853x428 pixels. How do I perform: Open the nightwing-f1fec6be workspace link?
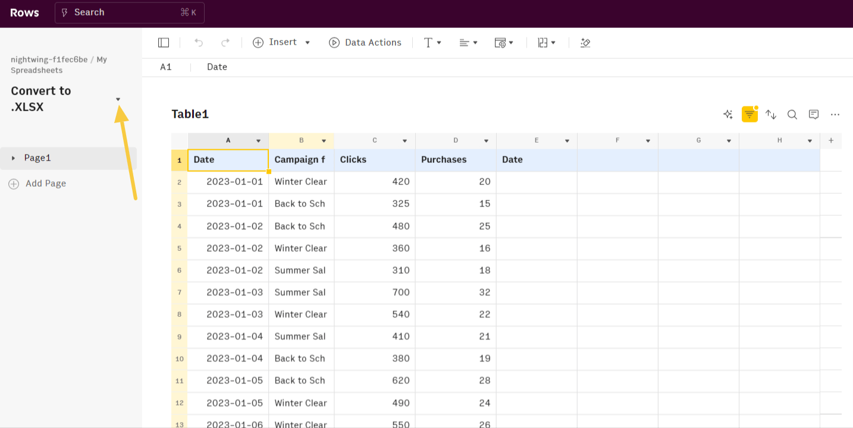pos(49,59)
